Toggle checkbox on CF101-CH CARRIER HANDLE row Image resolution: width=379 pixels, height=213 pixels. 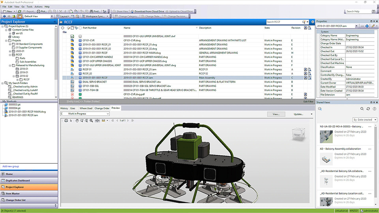(80, 57)
